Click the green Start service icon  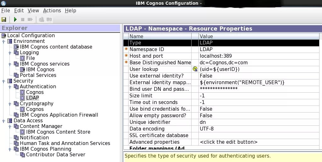(15, 20)
